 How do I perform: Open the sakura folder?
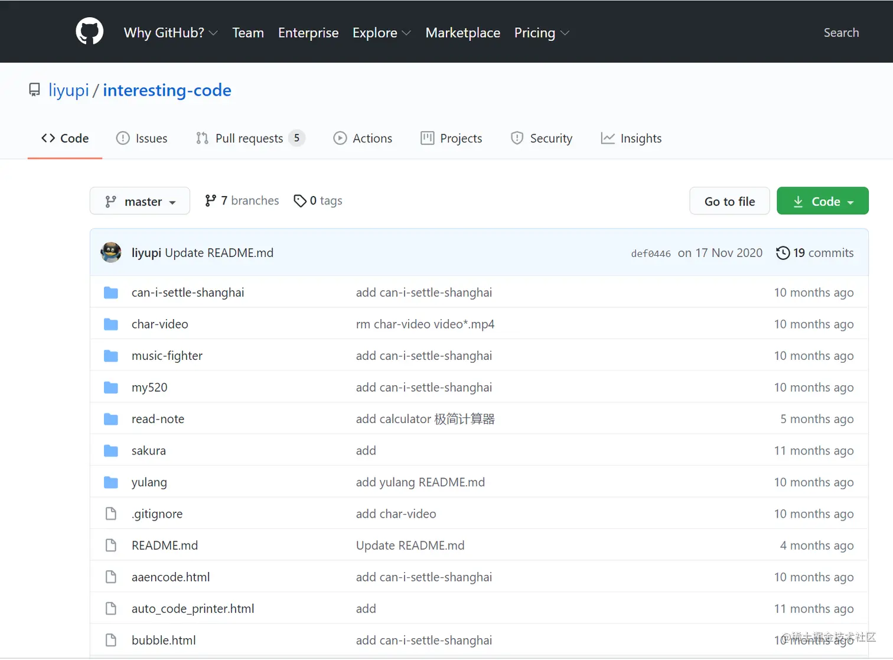(149, 451)
